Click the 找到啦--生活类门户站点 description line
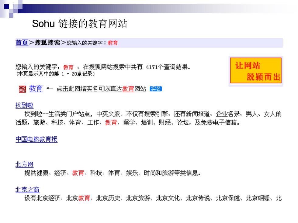Image resolution: width=298 pixels, height=223 pixels. (148, 118)
